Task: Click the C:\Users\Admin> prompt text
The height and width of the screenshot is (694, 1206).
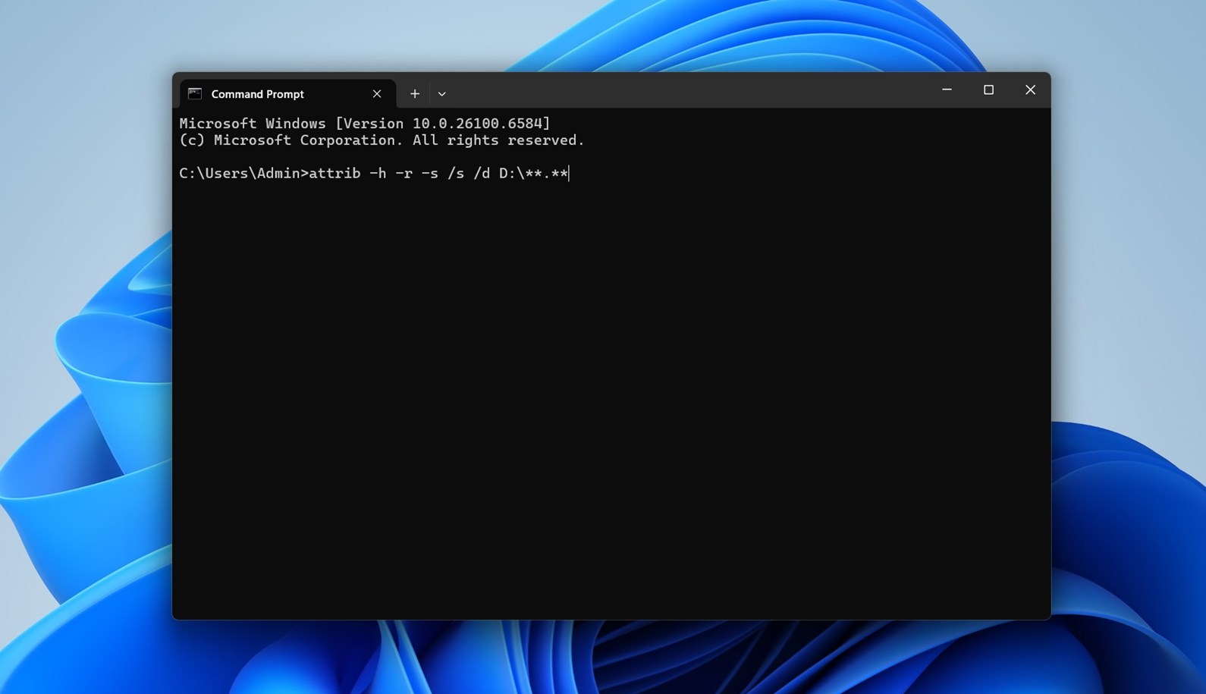Action: [x=243, y=174]
